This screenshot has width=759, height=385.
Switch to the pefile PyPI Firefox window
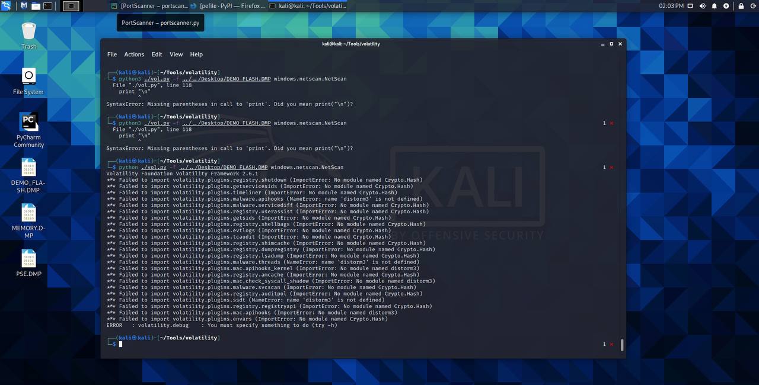point(228,6)
